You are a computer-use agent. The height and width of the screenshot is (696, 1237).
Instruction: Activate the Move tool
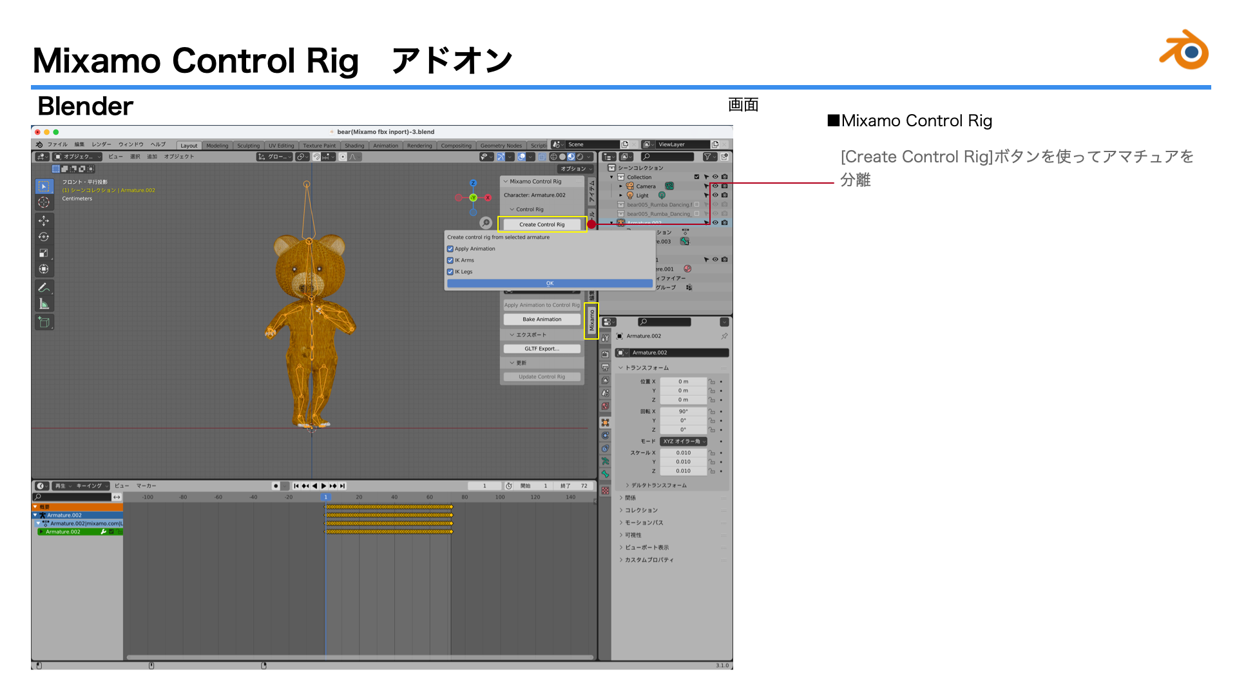pos(44,221)
